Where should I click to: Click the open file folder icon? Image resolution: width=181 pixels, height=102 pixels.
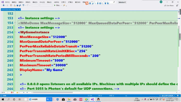(x=15, y=5)
